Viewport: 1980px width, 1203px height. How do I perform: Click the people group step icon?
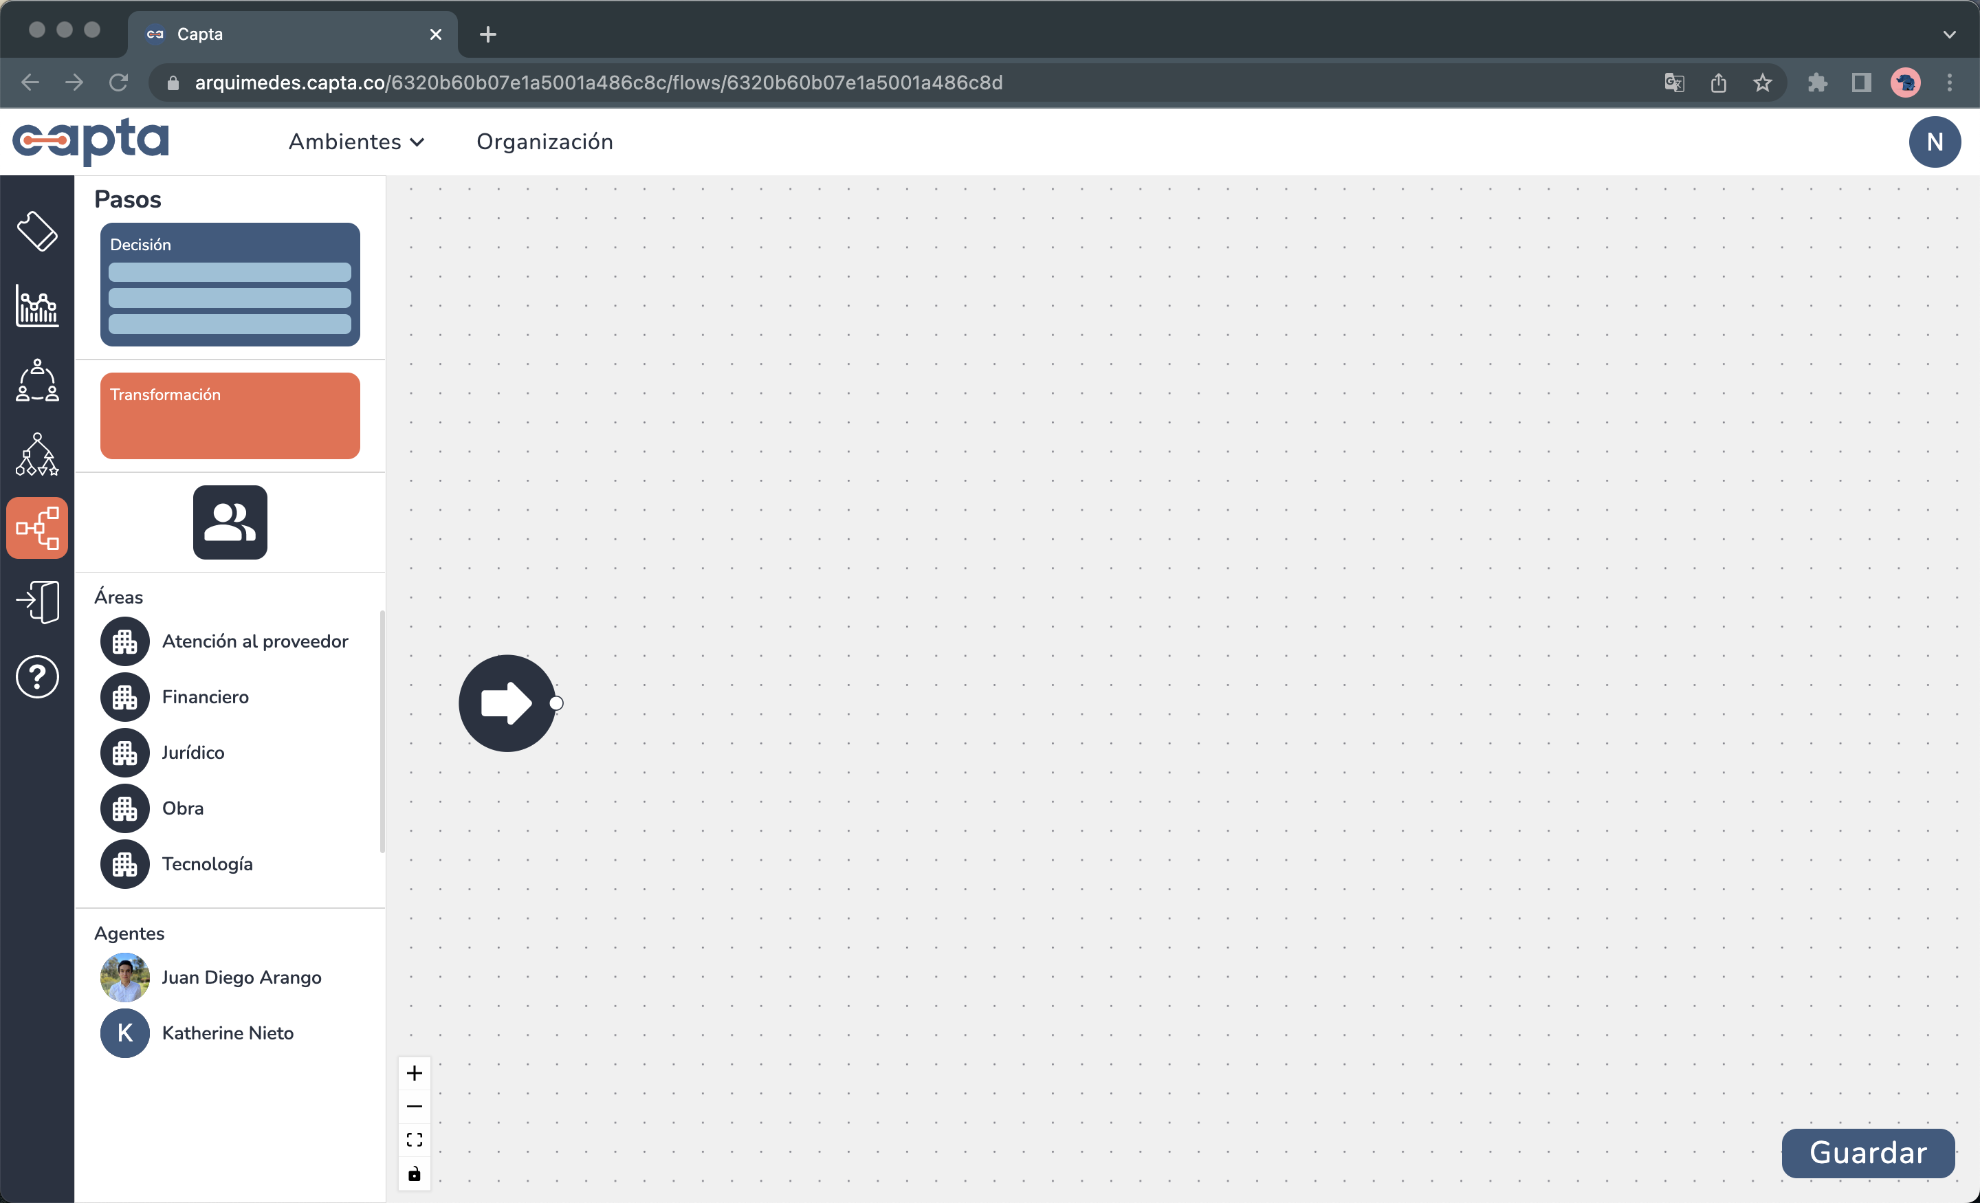tap(230, 522)
